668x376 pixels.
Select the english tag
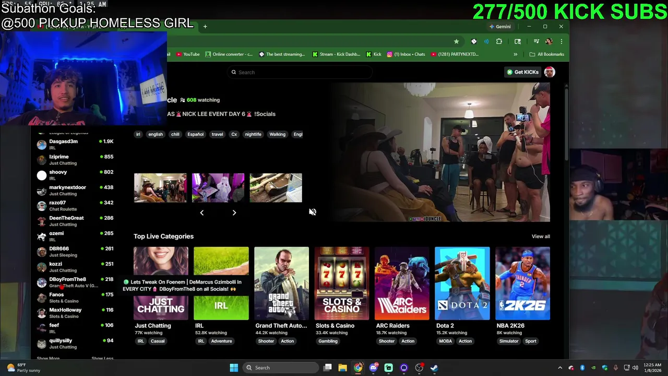(x=156, y=134)
